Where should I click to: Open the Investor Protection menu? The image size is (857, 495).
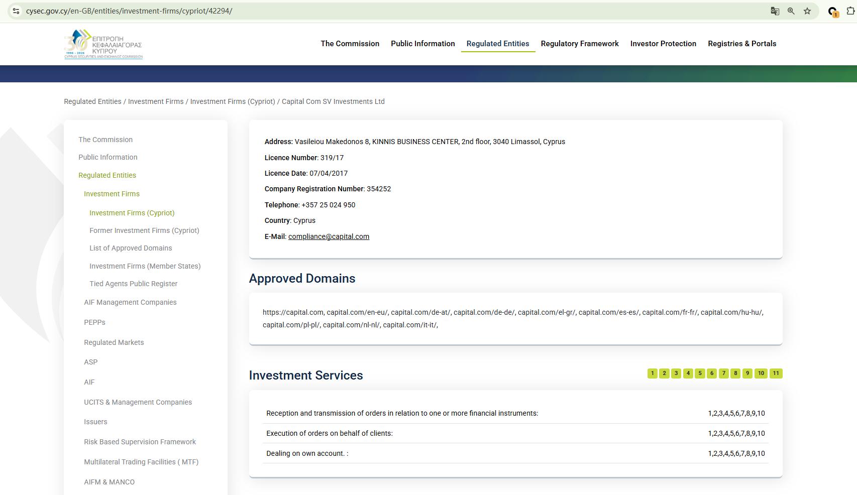pos(663,44)
